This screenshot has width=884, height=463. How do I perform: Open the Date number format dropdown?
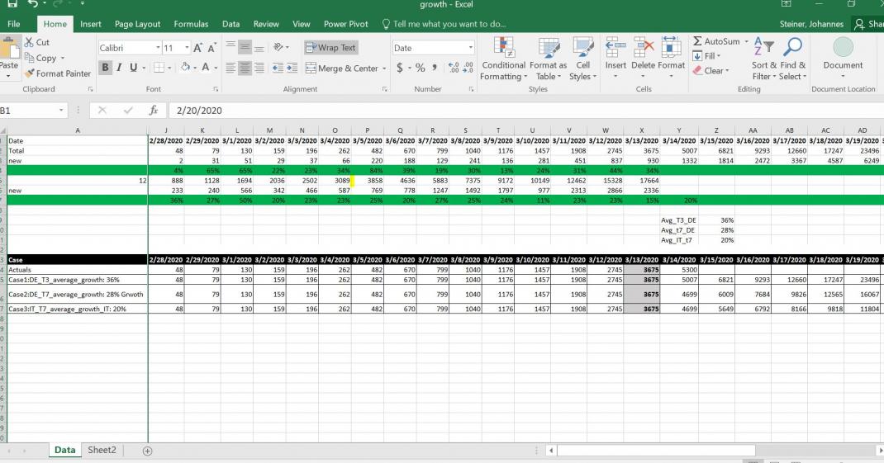point(471,48)
